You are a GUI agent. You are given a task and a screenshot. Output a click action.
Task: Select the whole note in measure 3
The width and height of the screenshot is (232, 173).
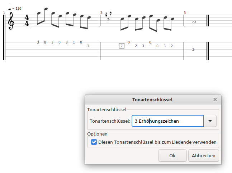coord(194,22)
